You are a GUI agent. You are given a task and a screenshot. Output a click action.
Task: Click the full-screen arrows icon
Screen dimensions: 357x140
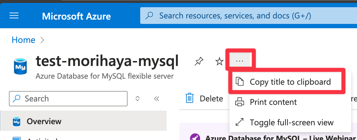pos(240,122)
